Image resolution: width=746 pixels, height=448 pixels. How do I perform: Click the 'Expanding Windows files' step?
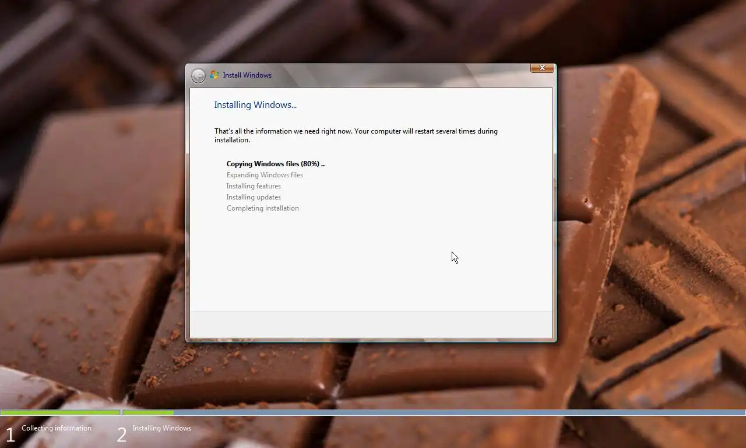265,175
